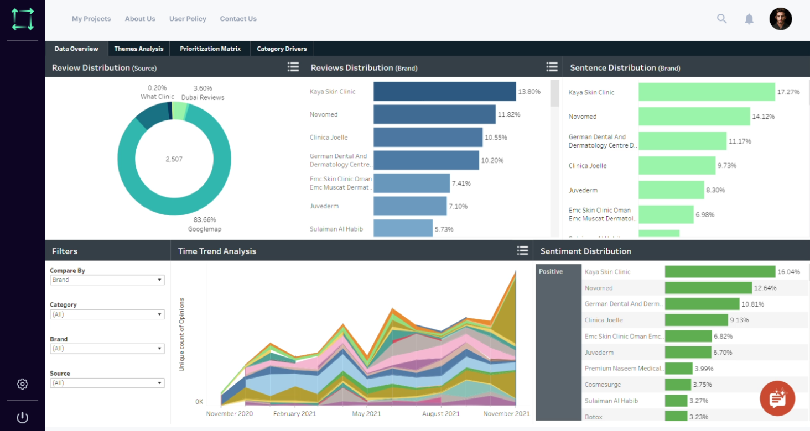Select Premium Naseem Medical sentiment bar at 3.99%
Image resolution: width=810 pixels, height=431 pixels.
click(678, 368)
